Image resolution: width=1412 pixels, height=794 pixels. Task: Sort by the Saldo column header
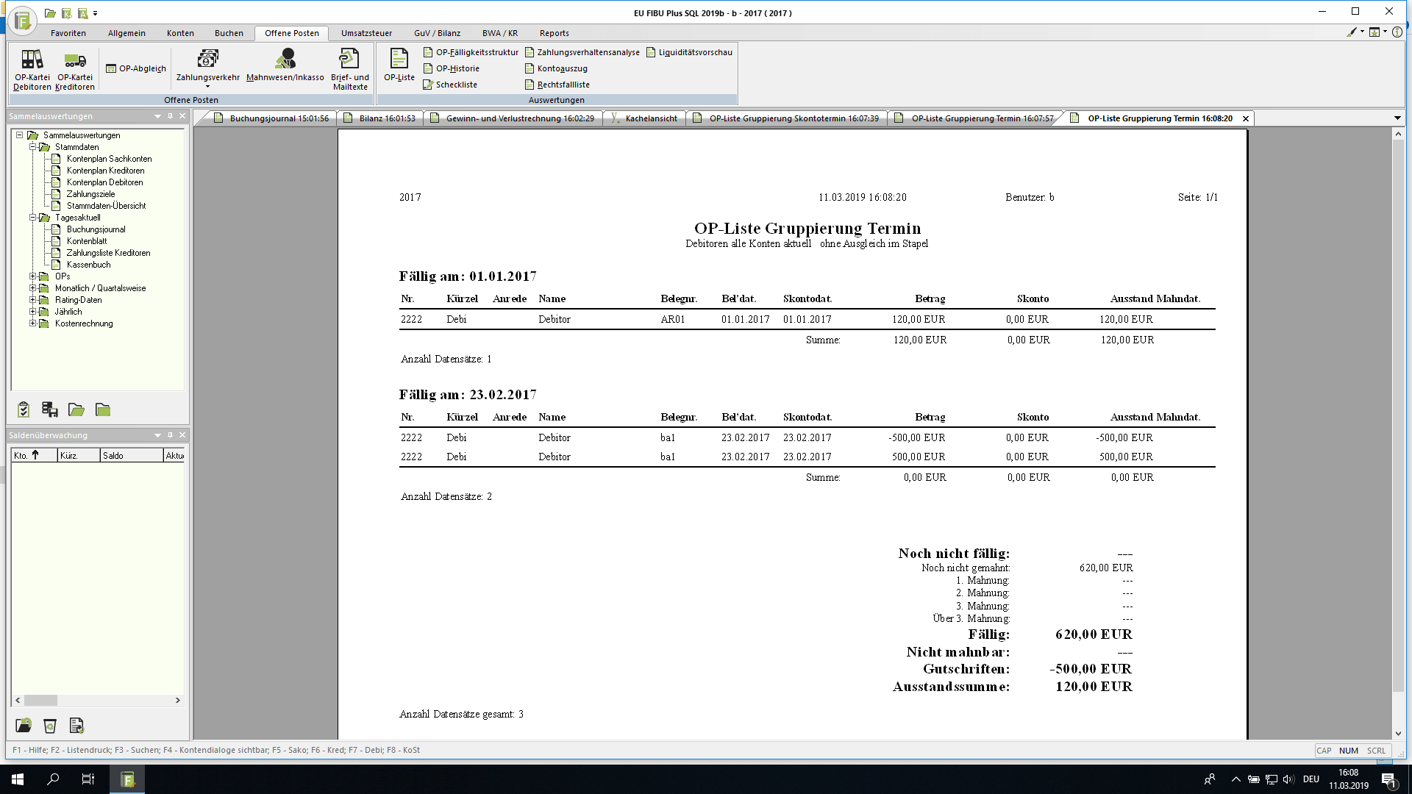[132, 456]
